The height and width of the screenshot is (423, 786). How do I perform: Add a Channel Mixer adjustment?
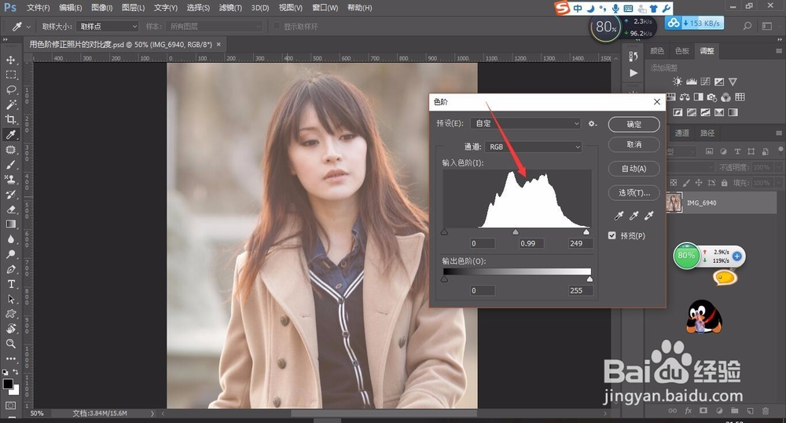coord(725,97)
